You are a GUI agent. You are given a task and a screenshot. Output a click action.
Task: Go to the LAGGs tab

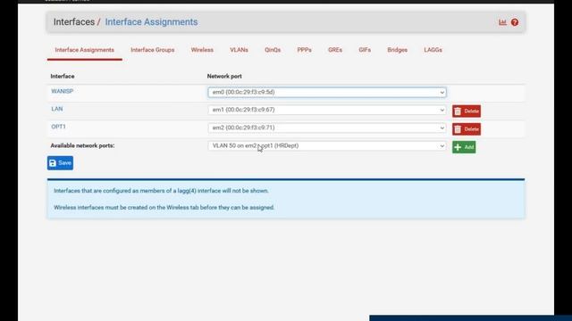pos(433,50)
